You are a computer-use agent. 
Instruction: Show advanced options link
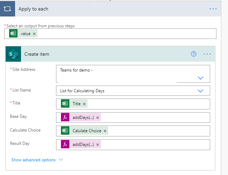pos(33,160)
